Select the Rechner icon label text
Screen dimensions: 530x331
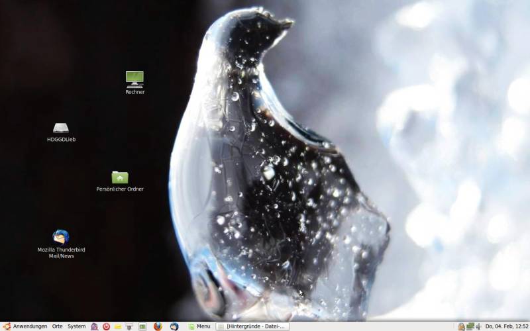click(135, 92)
